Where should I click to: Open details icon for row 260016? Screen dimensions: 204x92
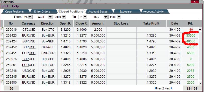2,28
